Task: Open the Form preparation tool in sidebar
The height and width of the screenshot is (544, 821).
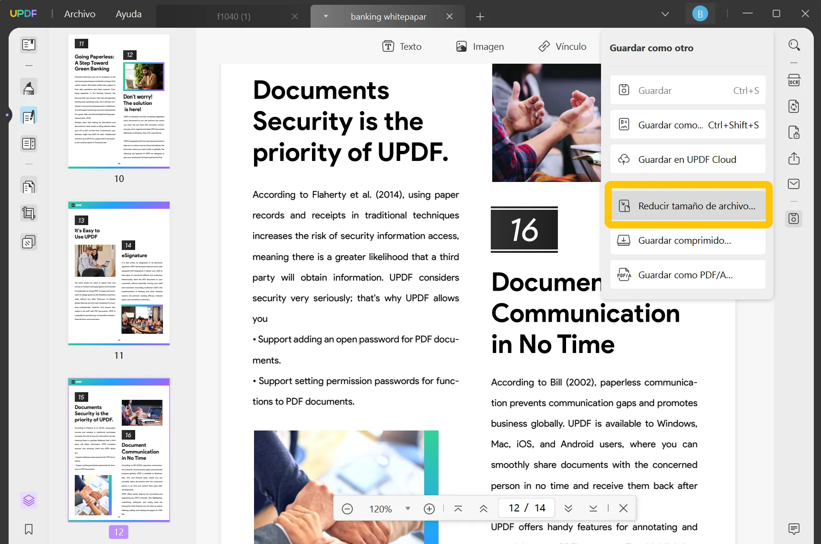Action: [x=29, y=144]
